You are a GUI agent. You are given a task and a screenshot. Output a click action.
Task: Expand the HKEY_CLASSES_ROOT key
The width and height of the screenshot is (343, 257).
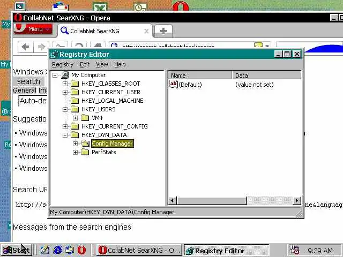65,84
